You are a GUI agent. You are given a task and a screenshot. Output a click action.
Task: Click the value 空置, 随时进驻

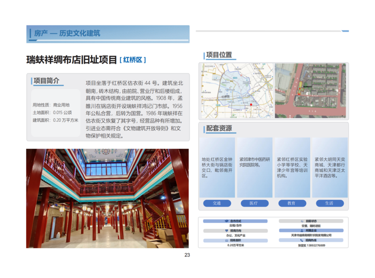coord(311,226)
